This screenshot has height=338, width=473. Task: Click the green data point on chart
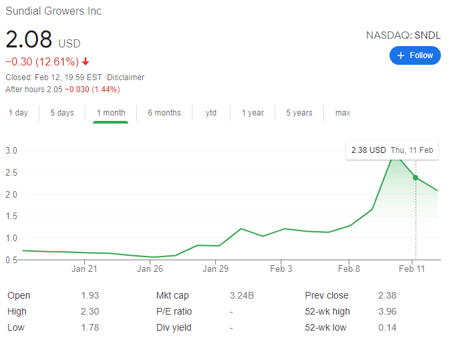(x=416, y=178)
